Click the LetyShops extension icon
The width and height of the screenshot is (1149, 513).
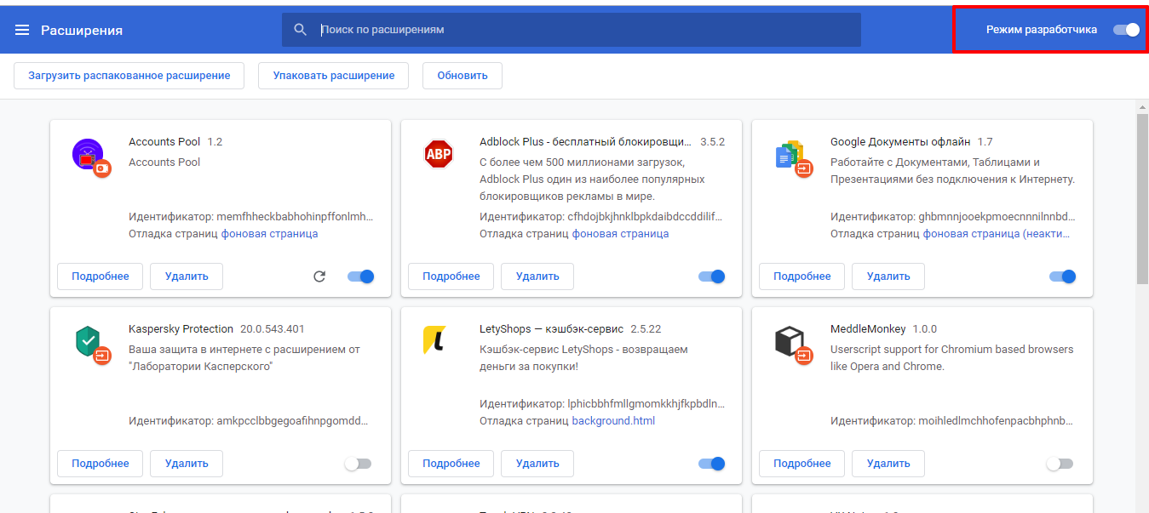(434, 340)
